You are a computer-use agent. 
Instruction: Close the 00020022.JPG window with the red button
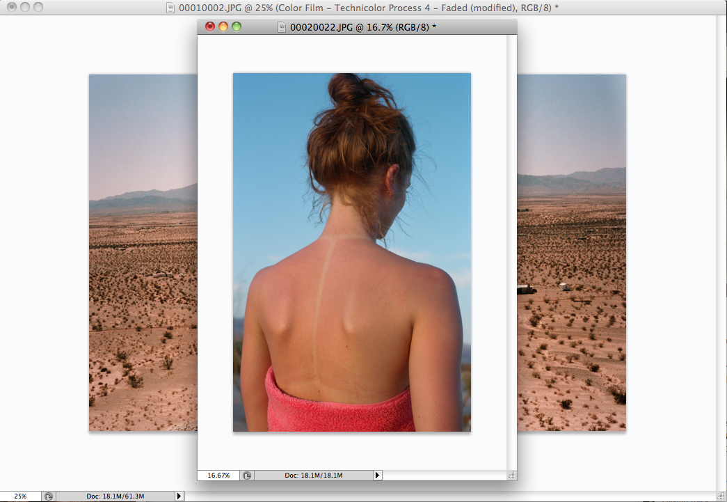click(210, 27)
